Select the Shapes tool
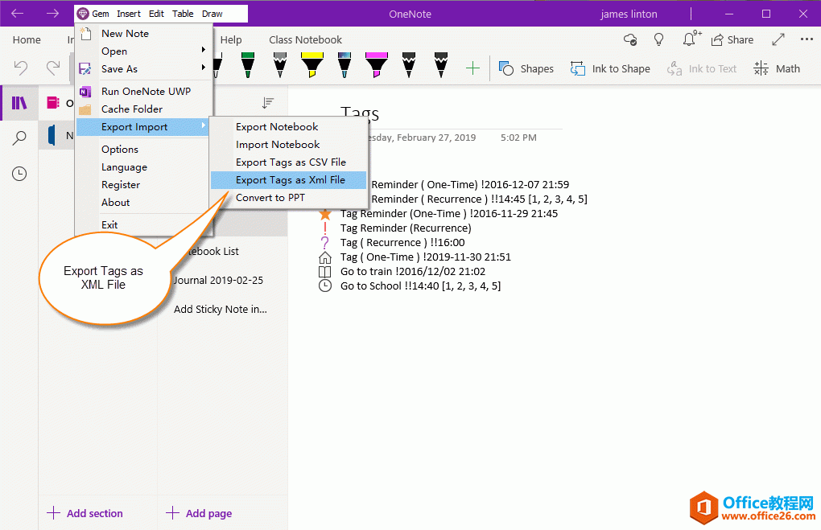 pyautogui.click(x=526, y=68)
